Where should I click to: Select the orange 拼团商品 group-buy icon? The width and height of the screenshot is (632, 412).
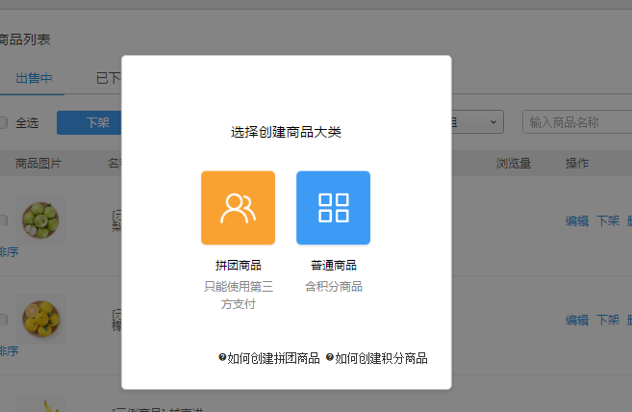(238, 208)
